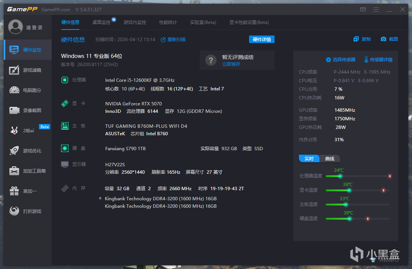This screenshot has width=412, height=269.
Task: Open 录像截图 camera sidebar icon
Action: point(14,110)
